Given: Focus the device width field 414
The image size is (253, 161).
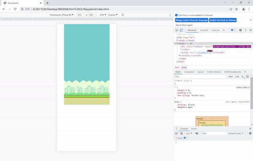Looking at the screenshot, I should click(81, 15).
